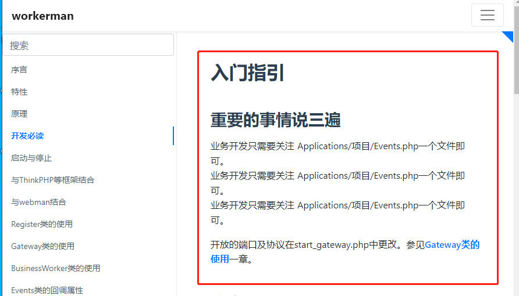Image resolution: width=519 pixels, height=296 pixels.
Task: Click the paragraph mentioning start_gateway.php
Action: pyautogui.click(x=317, y=245)
